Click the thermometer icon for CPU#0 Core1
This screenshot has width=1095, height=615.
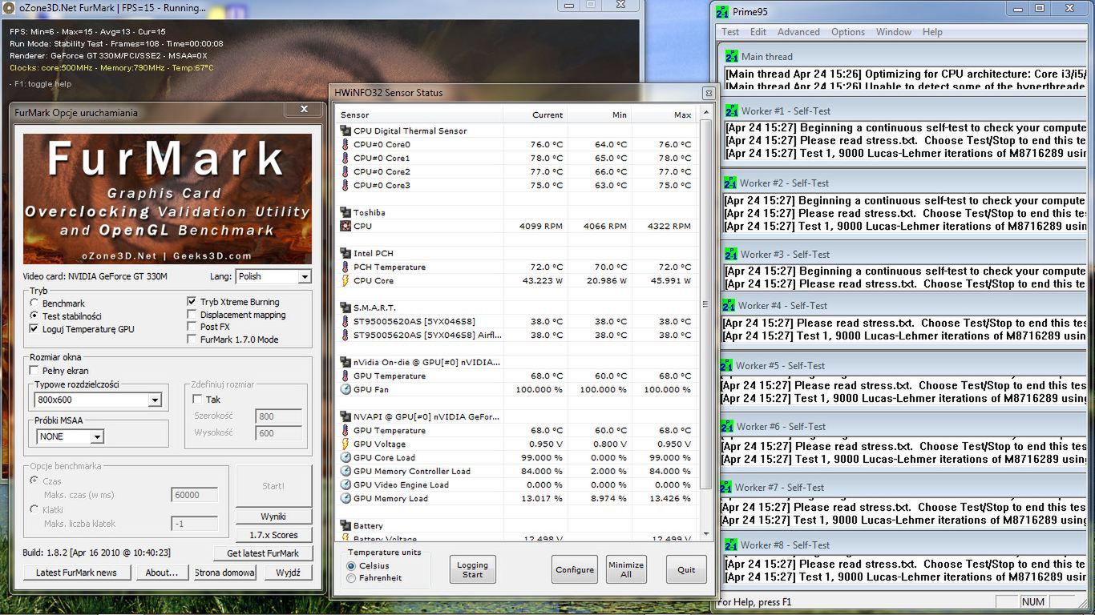(x=345, y=158)
